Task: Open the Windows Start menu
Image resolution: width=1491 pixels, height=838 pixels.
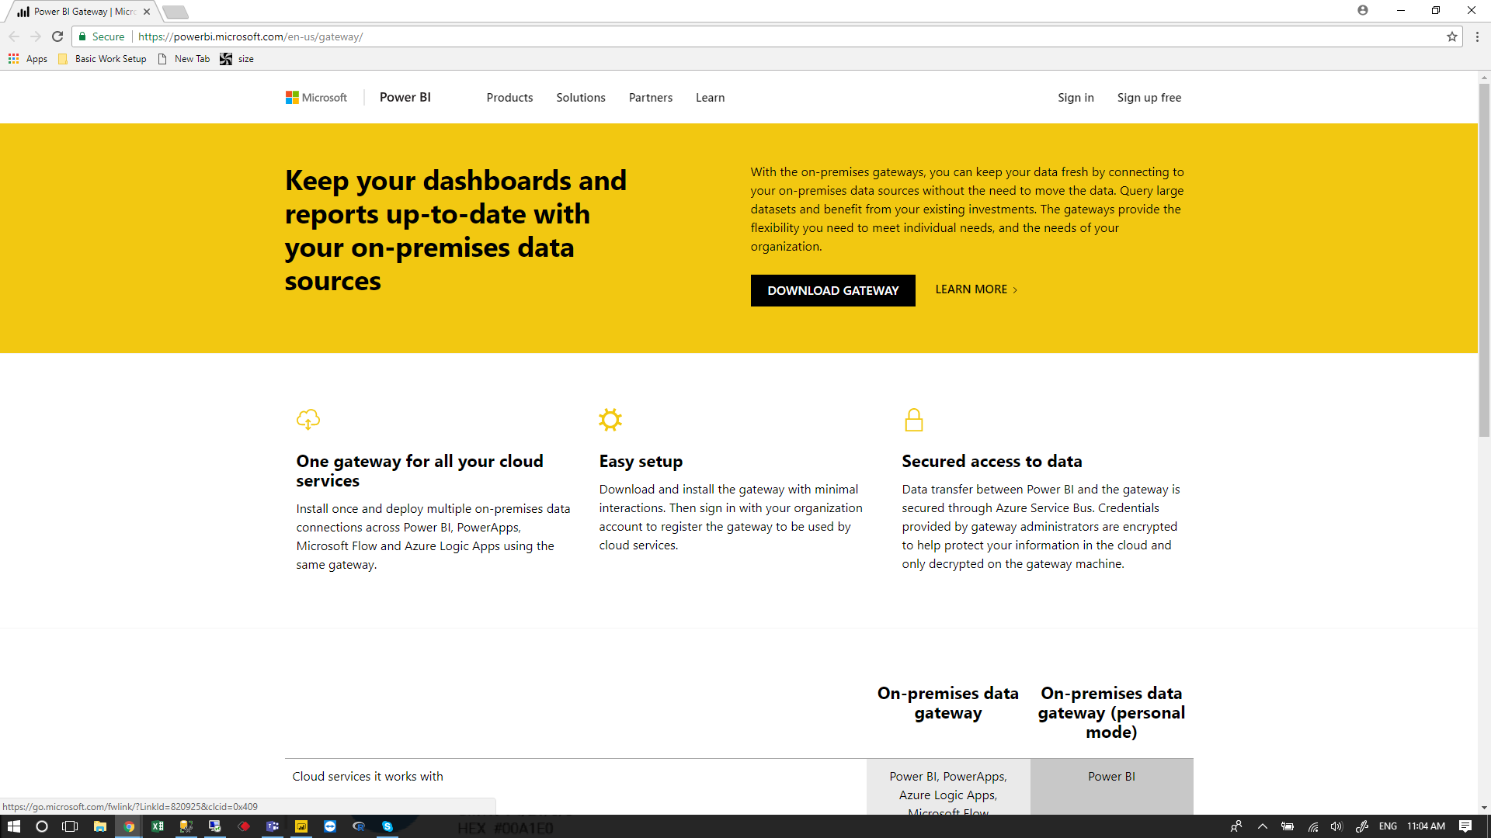Action: click(x=14, y=826)
